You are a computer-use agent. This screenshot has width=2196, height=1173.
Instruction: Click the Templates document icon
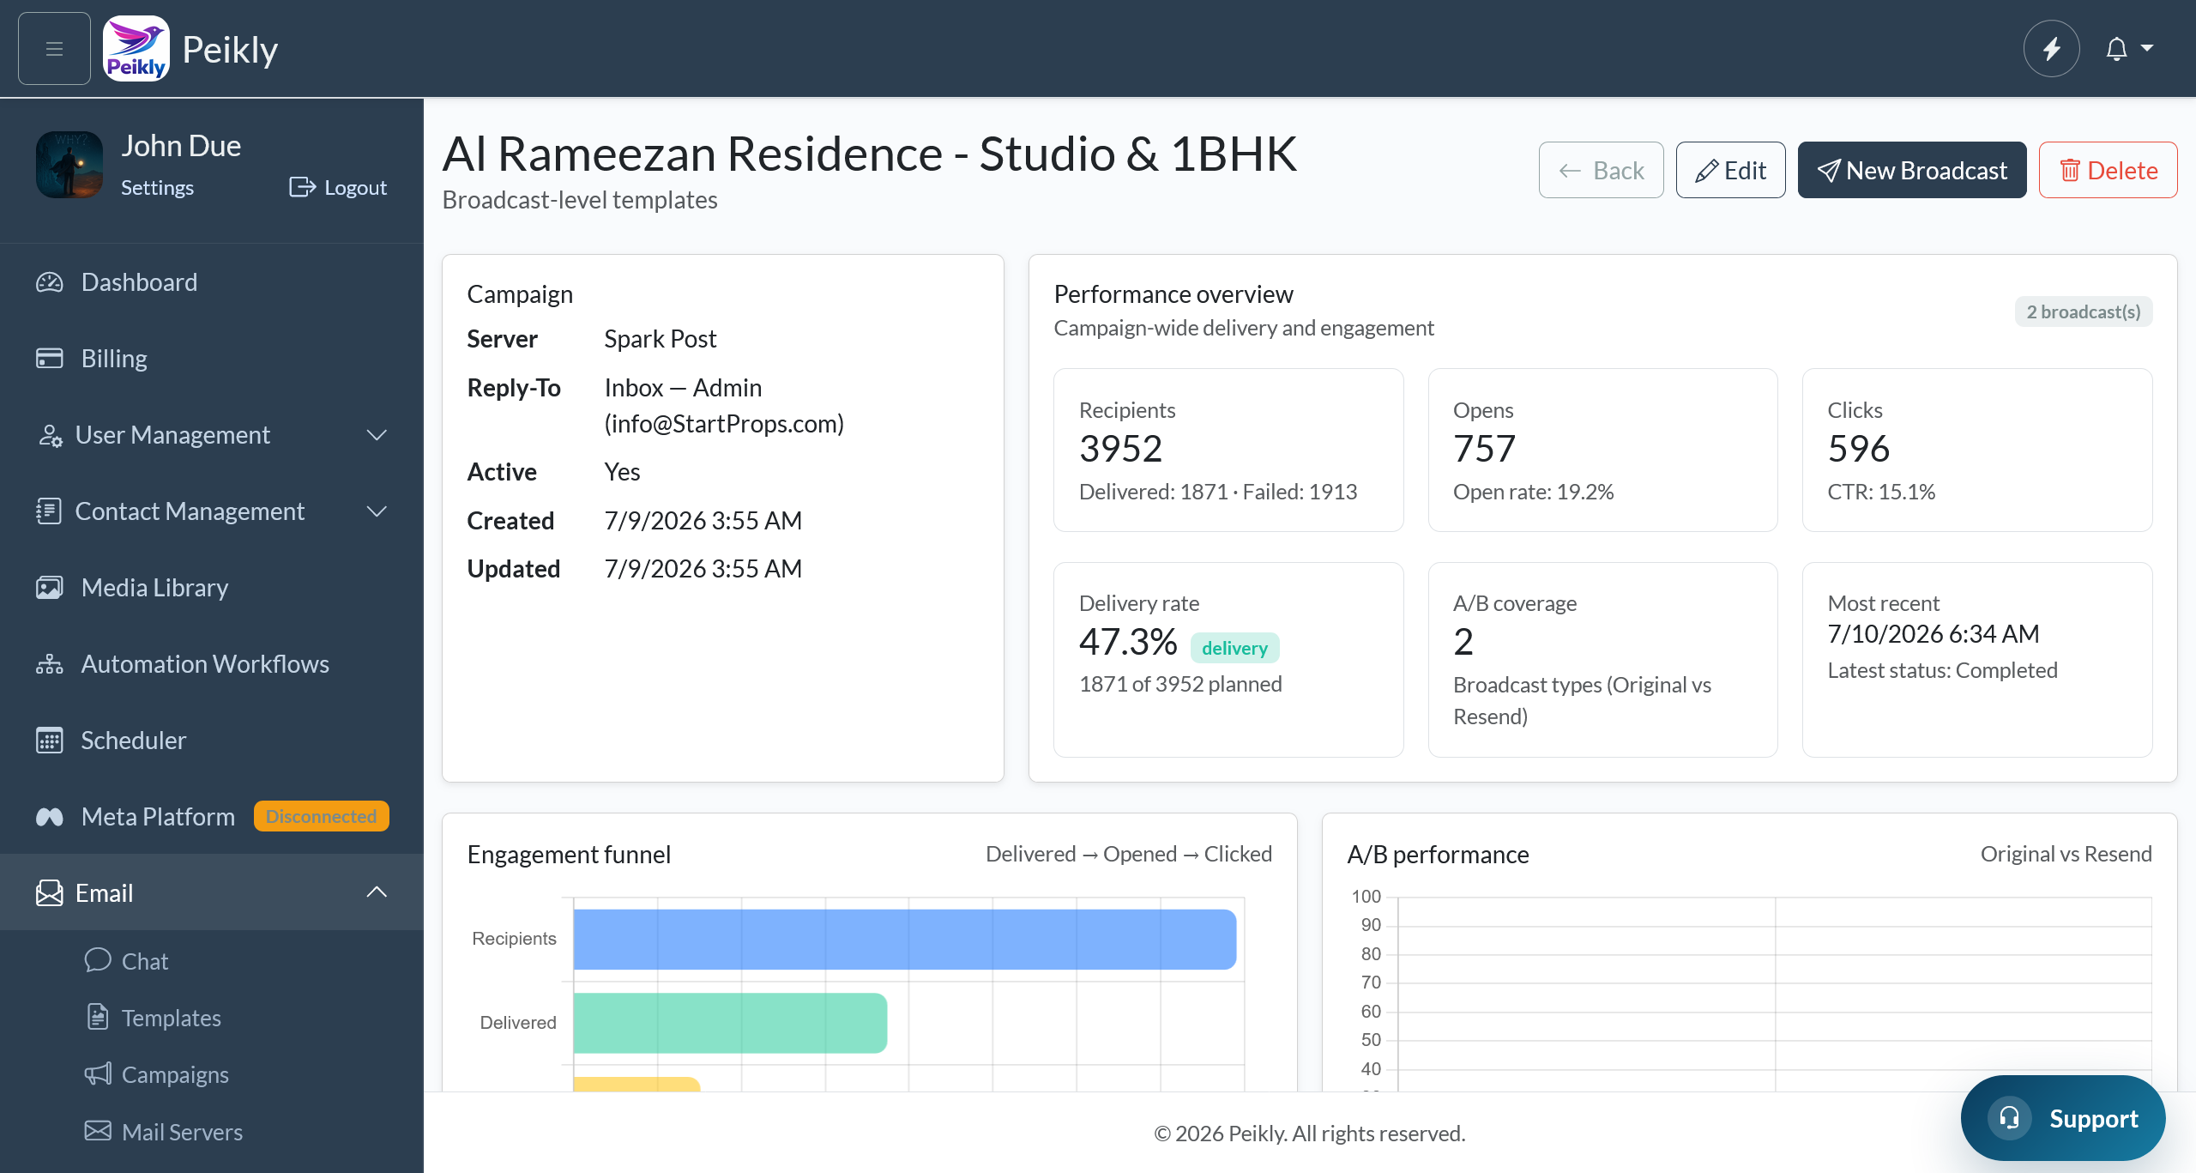tap(98, 1017)
